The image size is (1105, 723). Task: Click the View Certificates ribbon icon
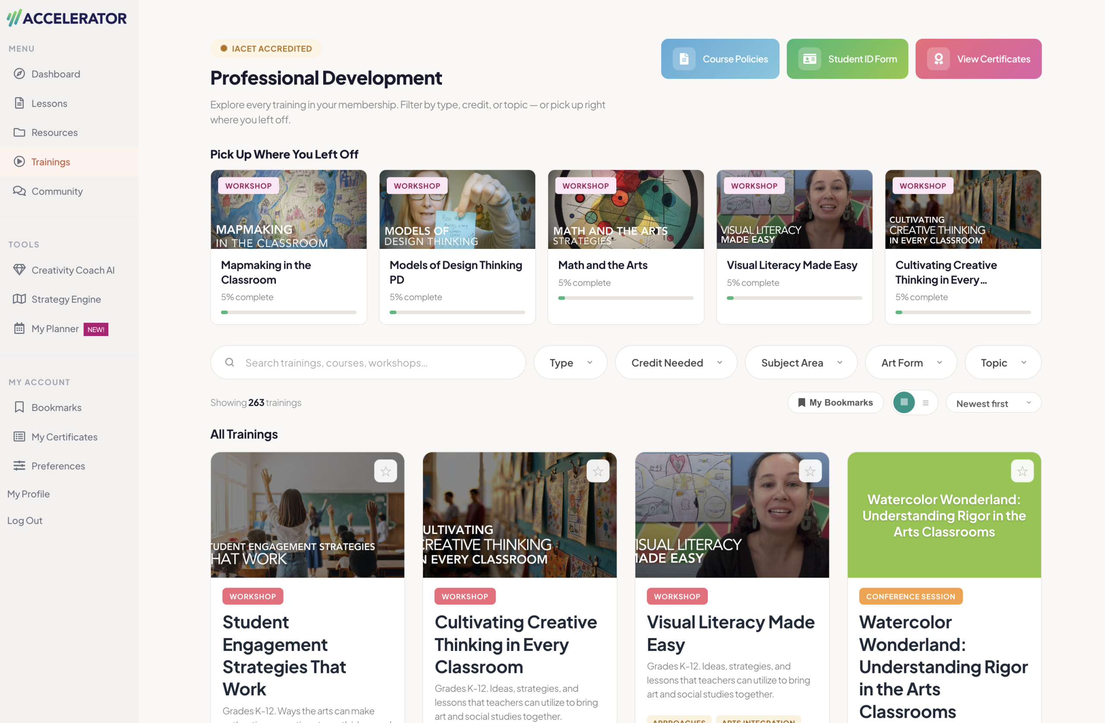938,59
